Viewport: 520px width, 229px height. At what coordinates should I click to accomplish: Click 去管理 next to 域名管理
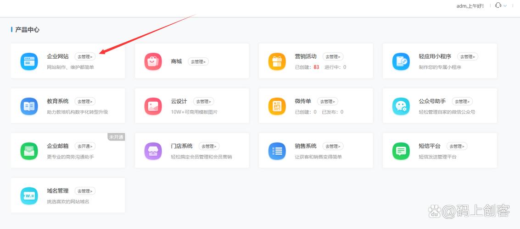85,191
